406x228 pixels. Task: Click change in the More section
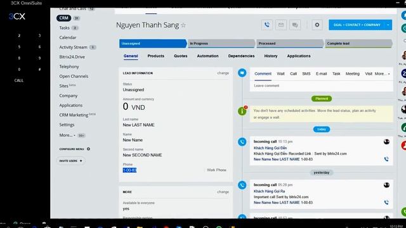[223, 192]
